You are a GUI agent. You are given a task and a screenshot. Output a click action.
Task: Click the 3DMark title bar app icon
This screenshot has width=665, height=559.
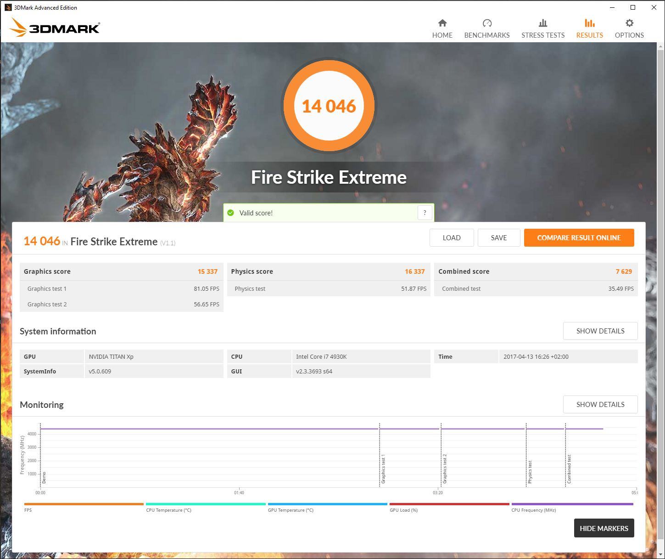tap(8, 7)
